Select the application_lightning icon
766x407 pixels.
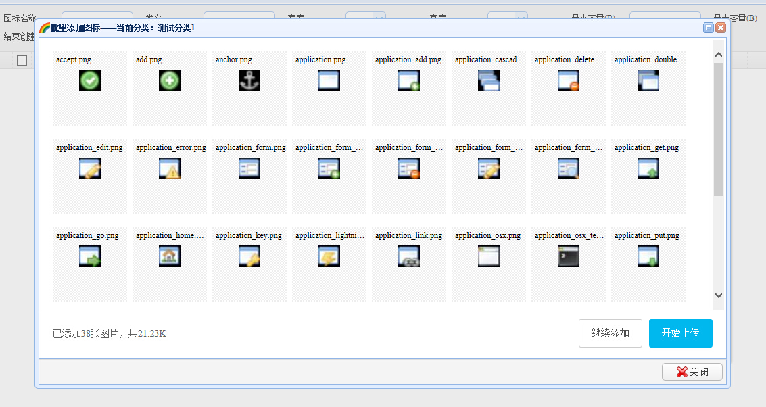pos(329,256)
